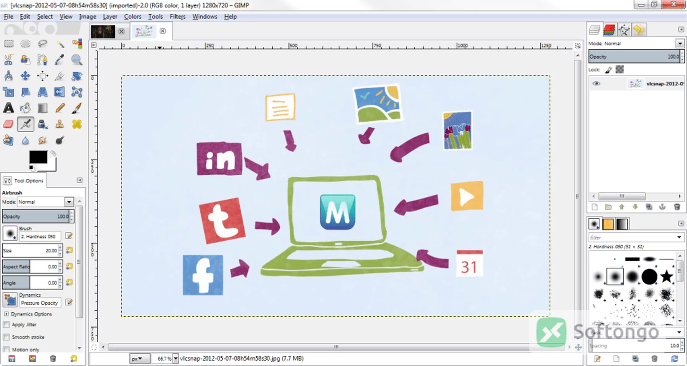687x366 pixels.
Task: Select the Clone stamp tool
Action: click(60, 124)
